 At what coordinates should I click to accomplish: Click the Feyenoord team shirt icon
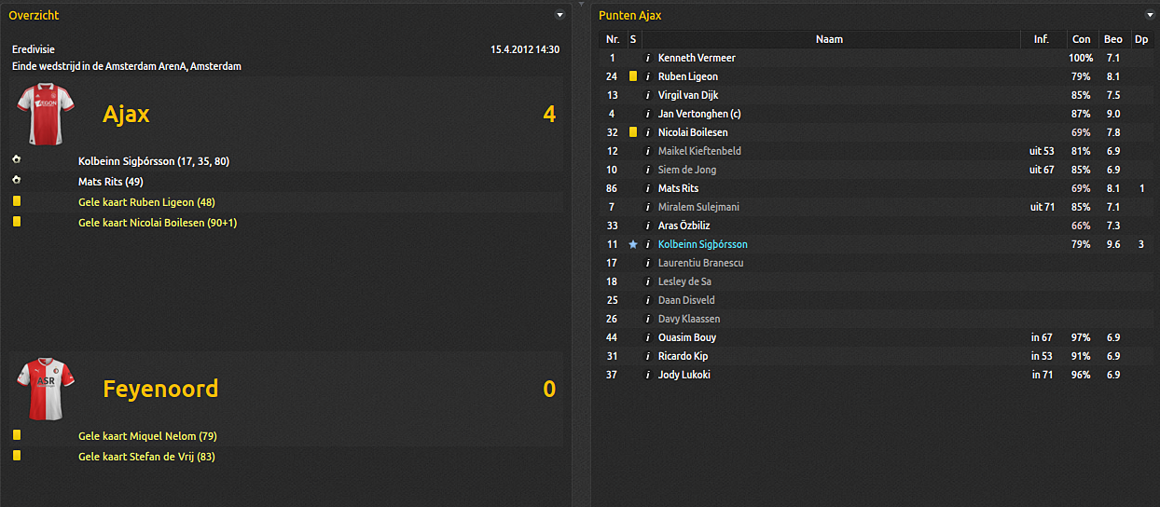tap(39, 388)
